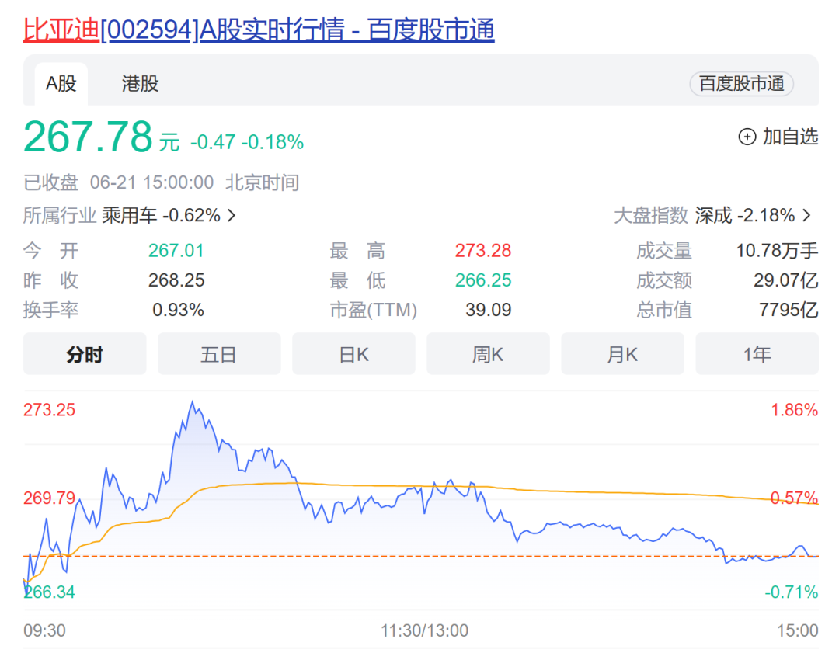Image resolution: width=839 pixels, height=653 pixels.
Task: Switch to the A股 tab
Action: pyautogui.click(x=61, y=84)
